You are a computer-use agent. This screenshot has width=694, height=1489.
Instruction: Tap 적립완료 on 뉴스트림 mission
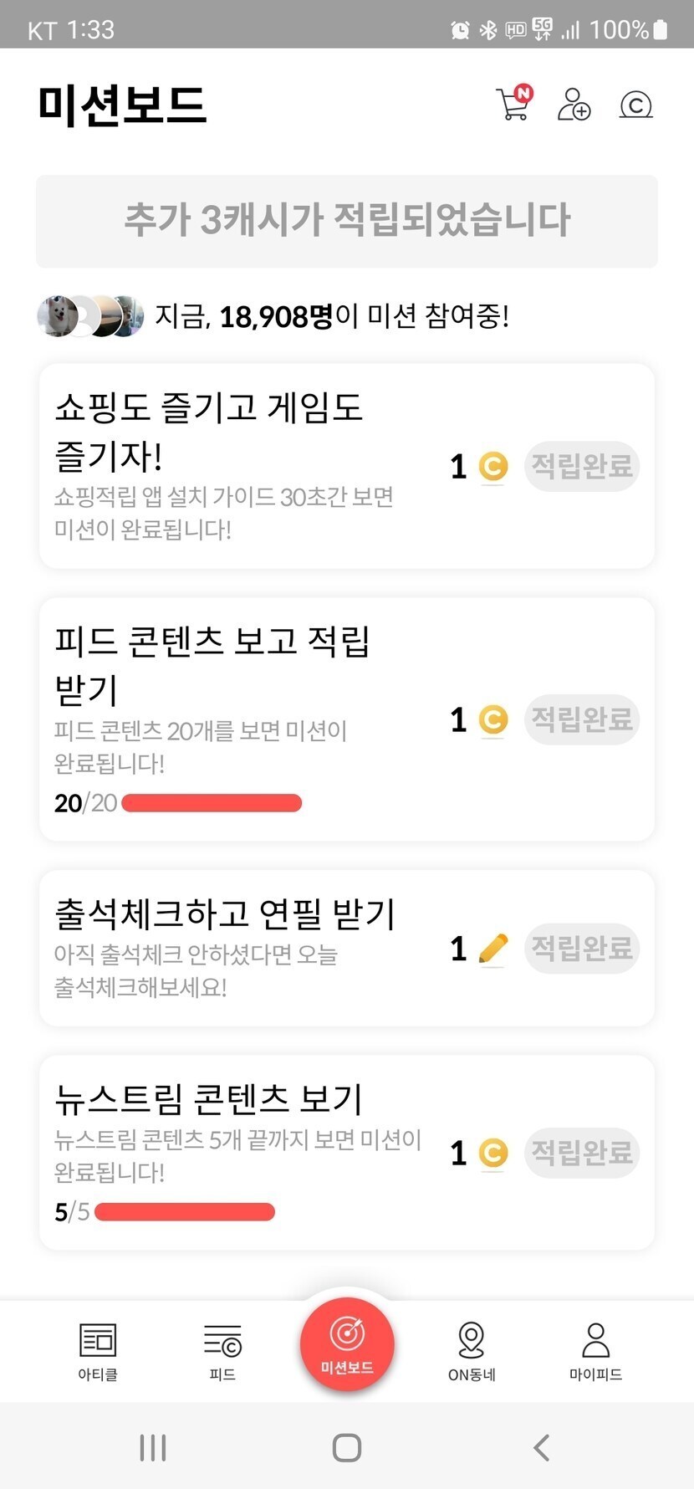[x=582, y=1153]
